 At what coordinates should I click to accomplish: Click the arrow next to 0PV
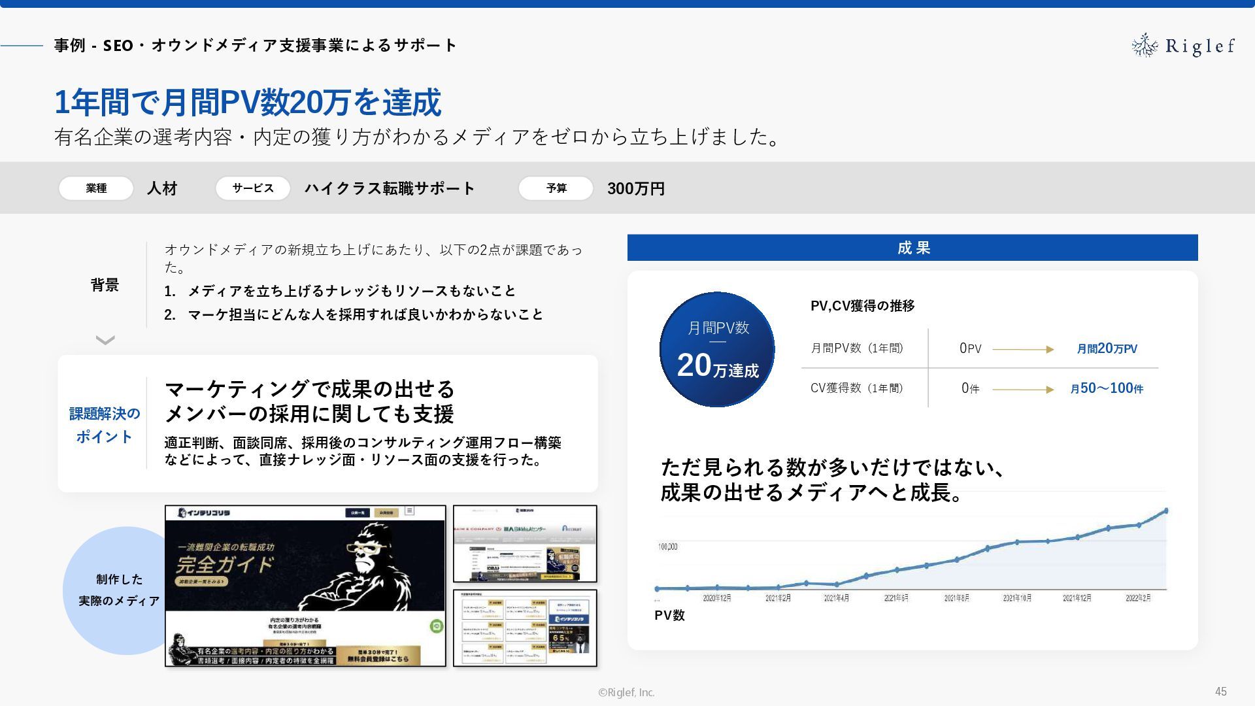click(x=1023, y=349)
